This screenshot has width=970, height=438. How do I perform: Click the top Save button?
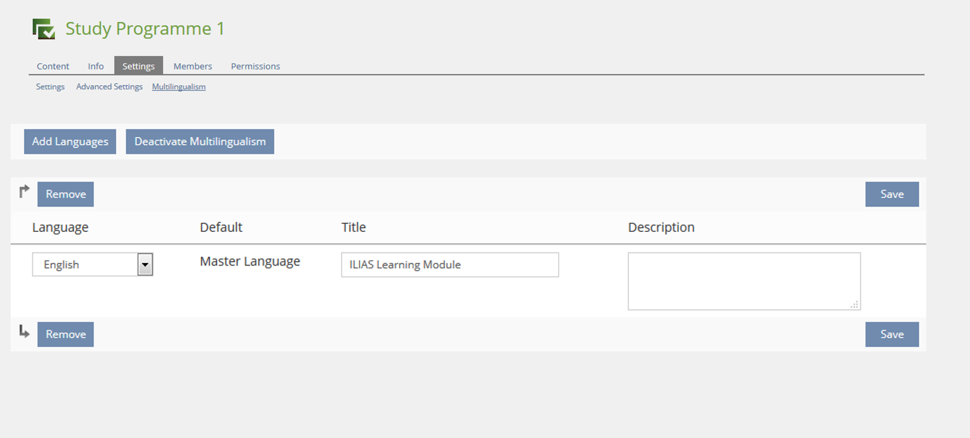892,194
